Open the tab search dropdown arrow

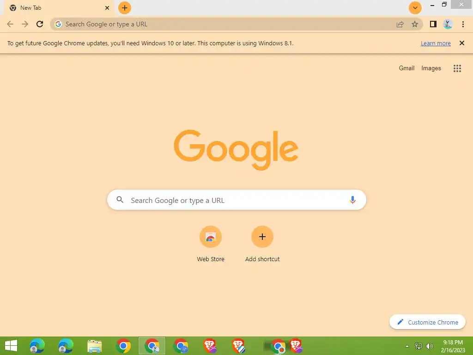[x=415, y=8]
